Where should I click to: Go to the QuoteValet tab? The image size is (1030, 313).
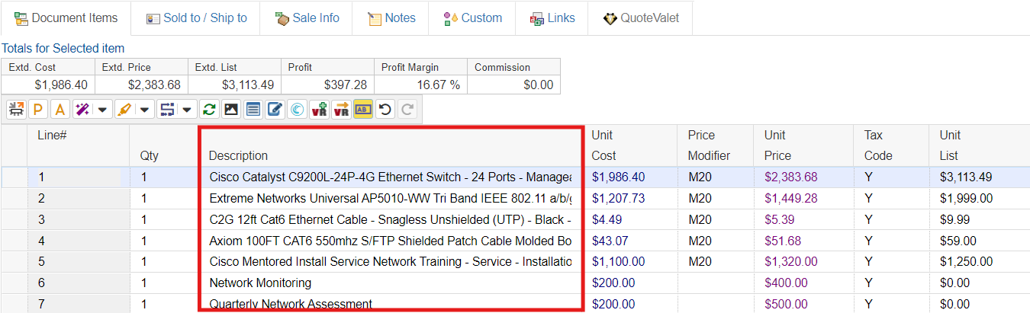tap(640, 18)
